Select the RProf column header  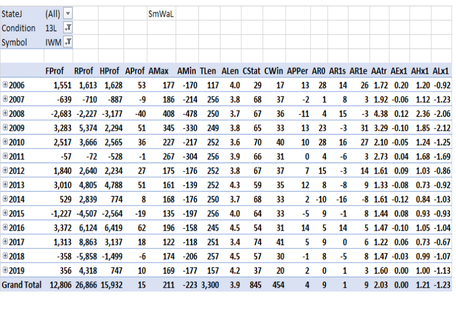pyautogui.click(x=83, y=71)
